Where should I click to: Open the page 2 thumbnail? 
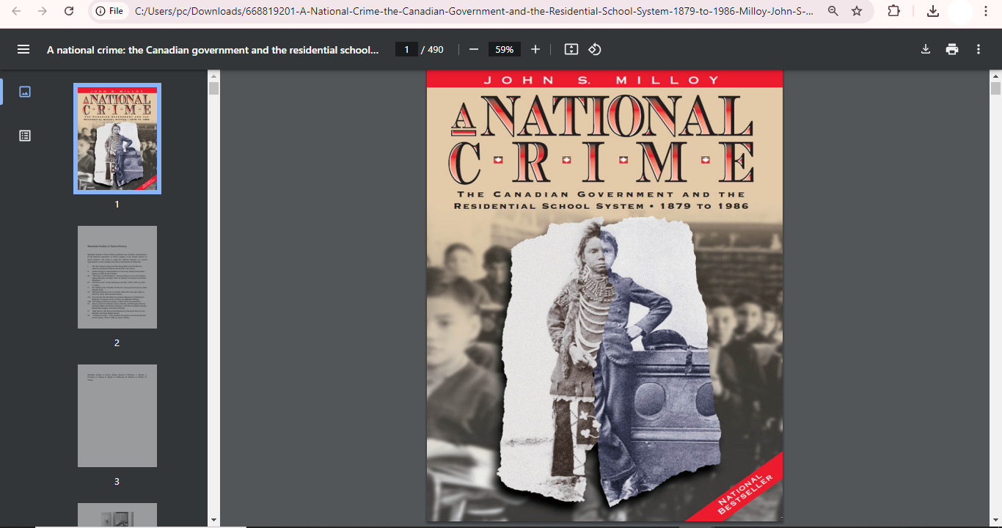click(x=117, y=277)
